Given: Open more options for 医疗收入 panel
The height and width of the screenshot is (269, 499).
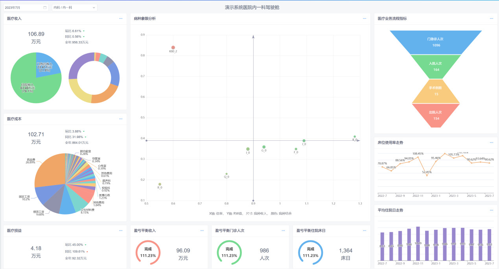Looking at the screenshot, I should point(121,18).
